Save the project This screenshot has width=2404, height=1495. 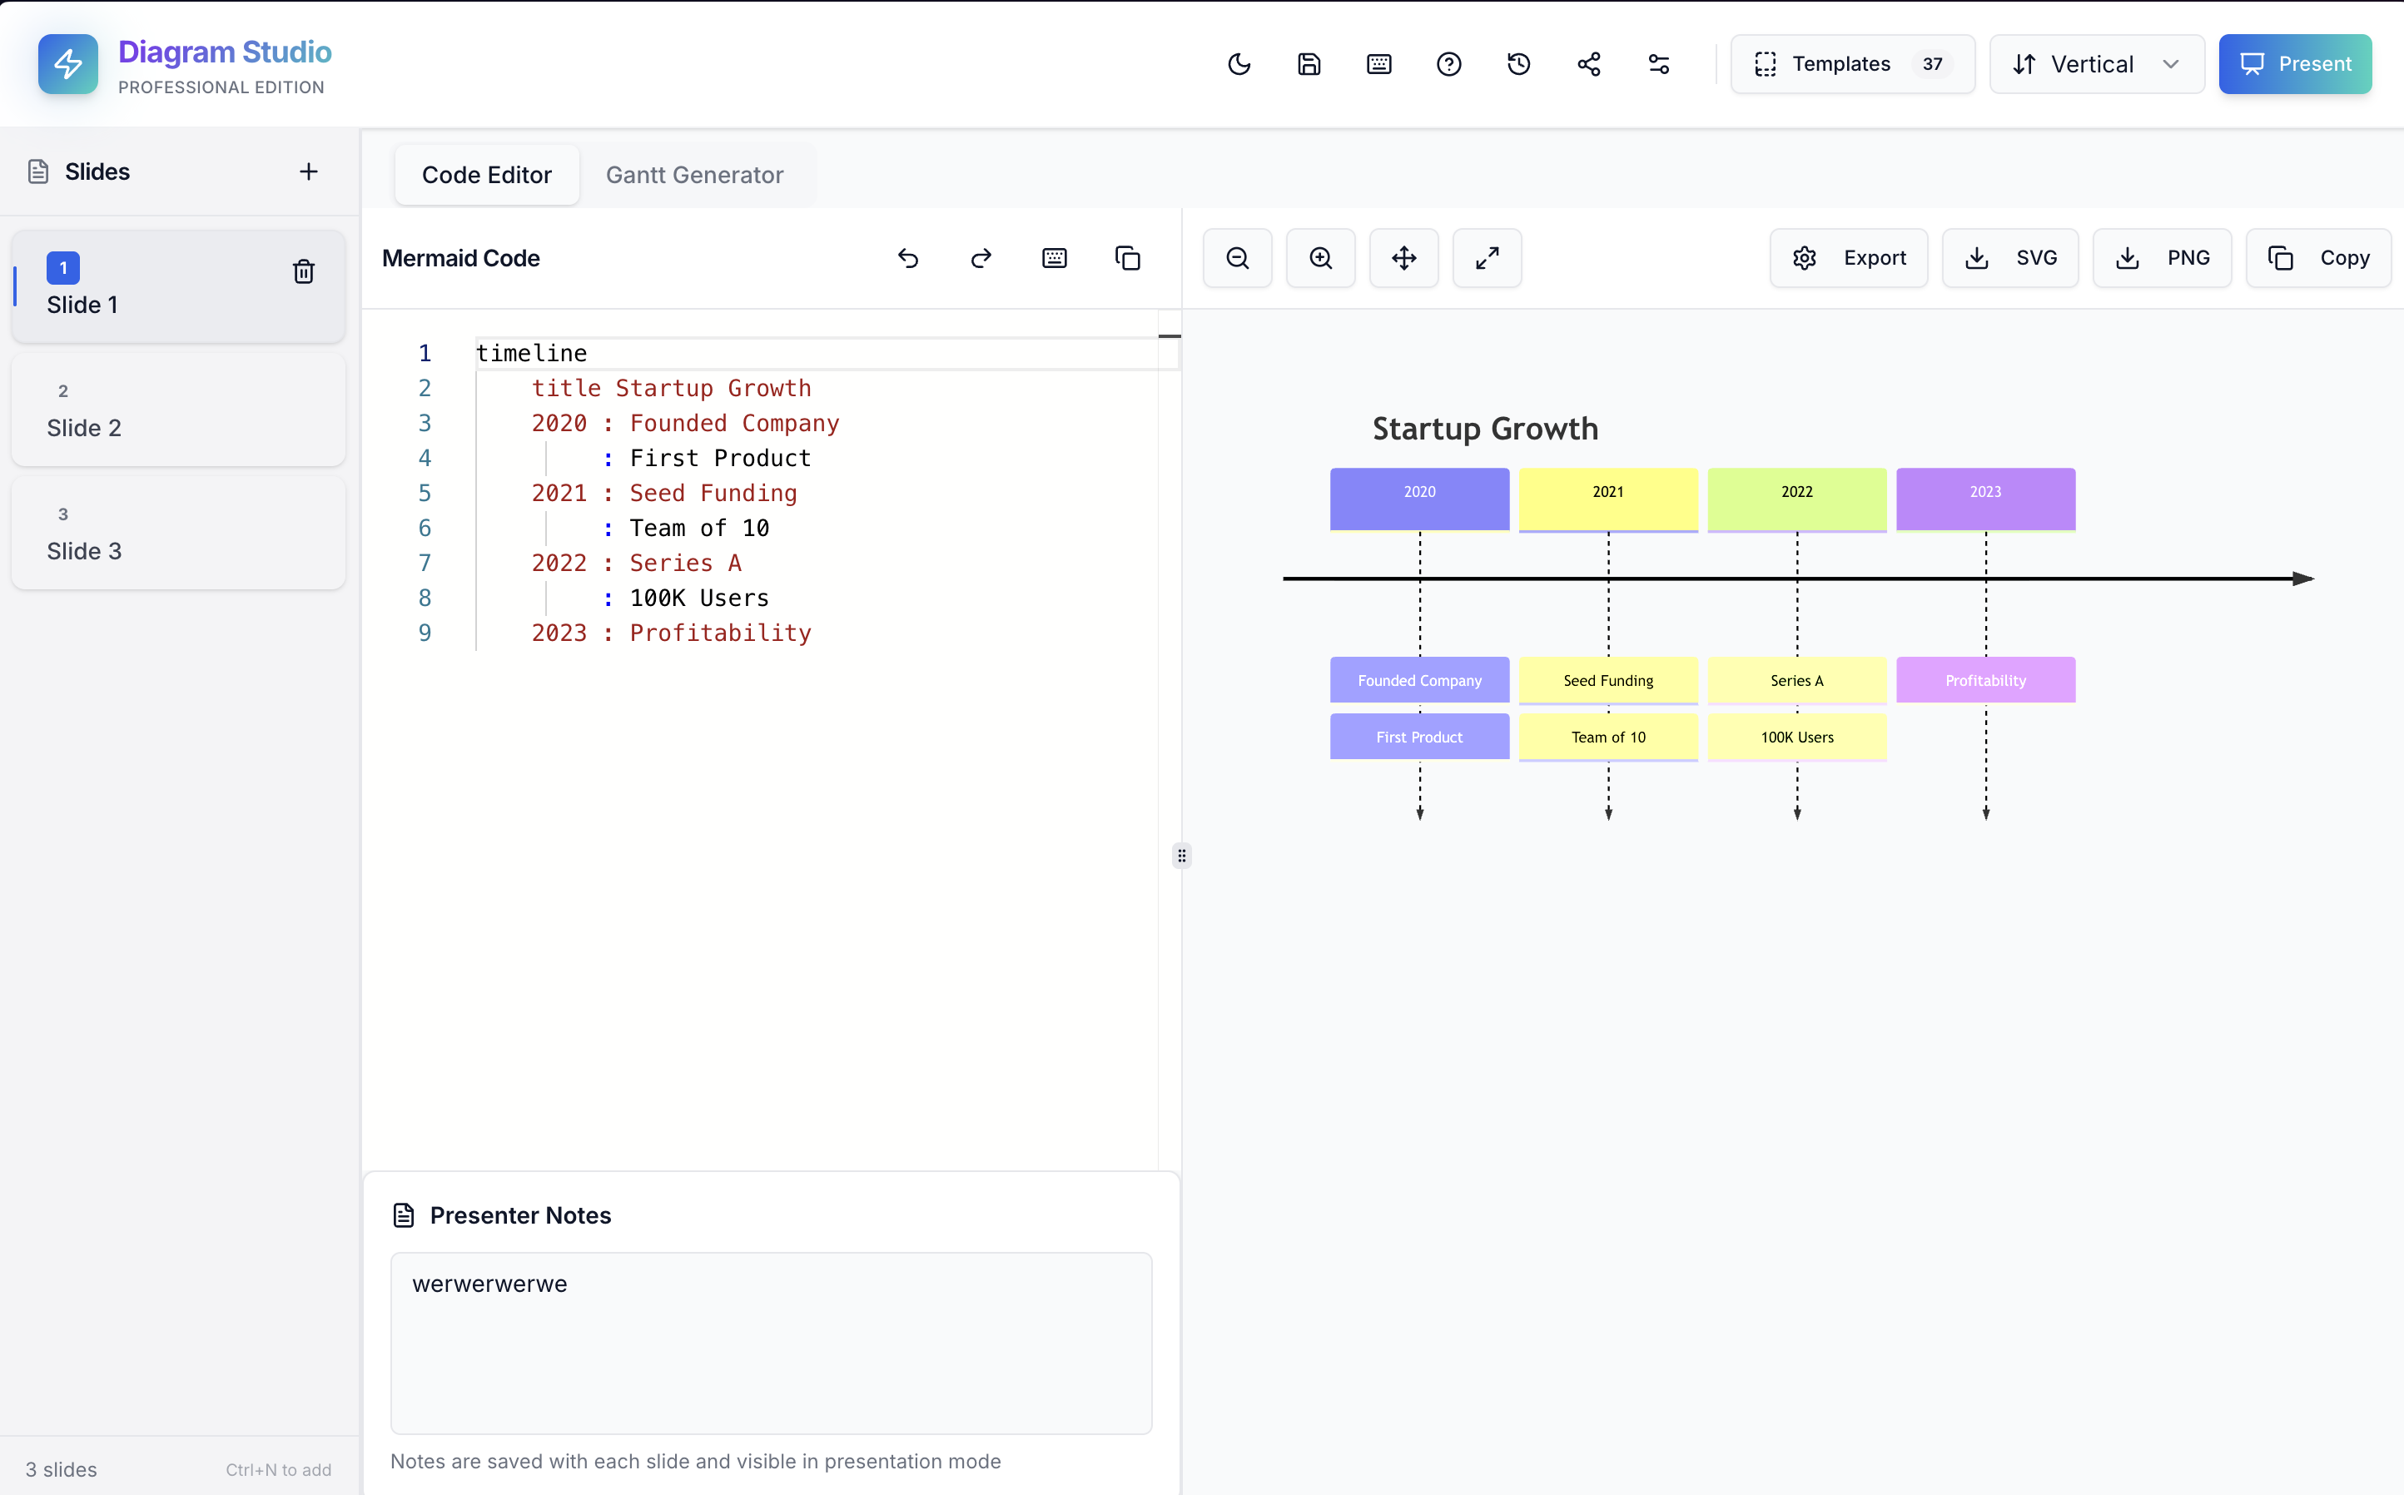click(x=1309, y=63)
